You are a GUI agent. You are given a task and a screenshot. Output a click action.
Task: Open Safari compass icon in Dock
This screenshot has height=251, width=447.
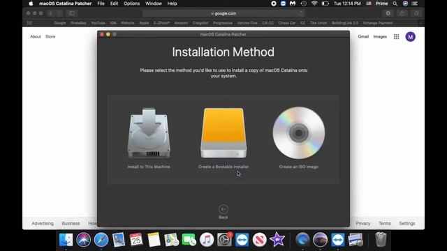coord(101,240)
